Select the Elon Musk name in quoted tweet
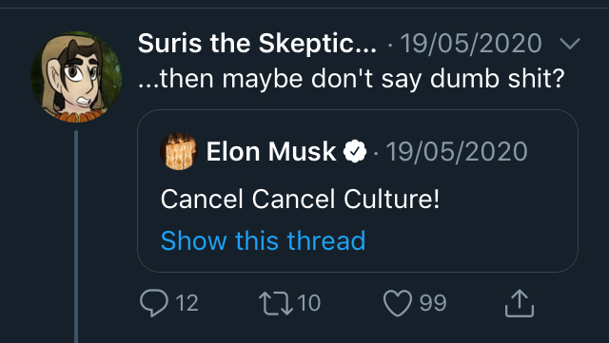Screen dimensions: 609x343 click(x=271, y=151)
